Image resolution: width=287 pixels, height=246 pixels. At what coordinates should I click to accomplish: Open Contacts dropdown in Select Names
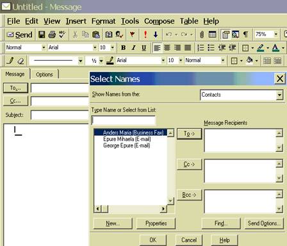(x=279, y=95)
